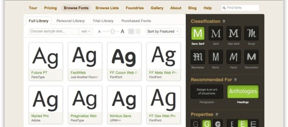Open the About page
This screenshot has width=288, height=127.
click(176, 8)
